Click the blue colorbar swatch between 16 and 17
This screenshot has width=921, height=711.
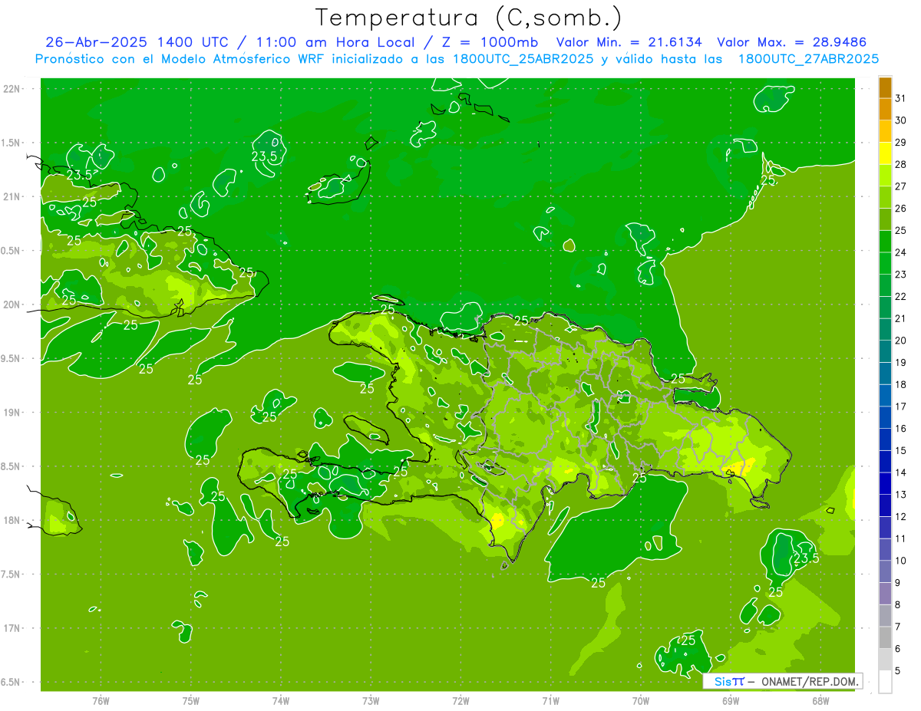pos(885,417)
